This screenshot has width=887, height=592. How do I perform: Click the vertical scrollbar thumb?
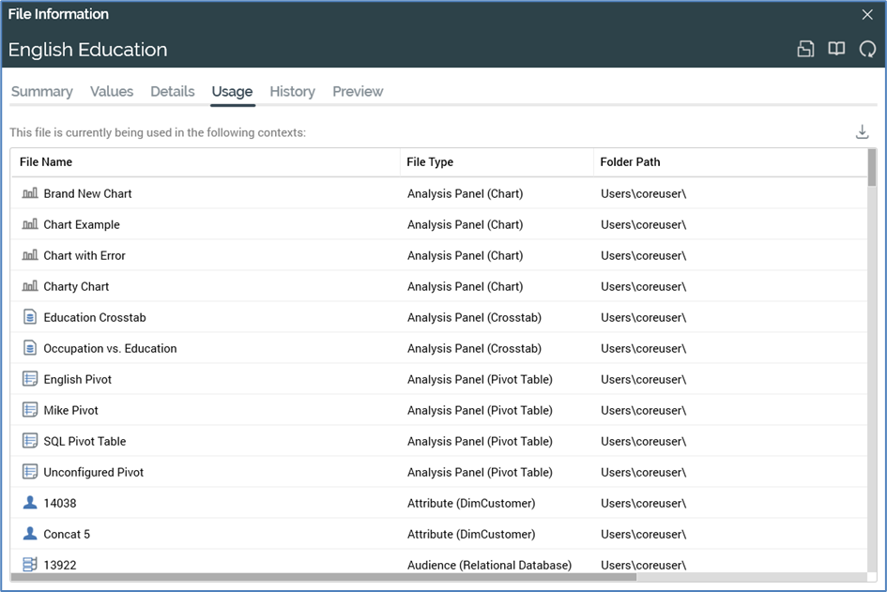coord(872,167)
